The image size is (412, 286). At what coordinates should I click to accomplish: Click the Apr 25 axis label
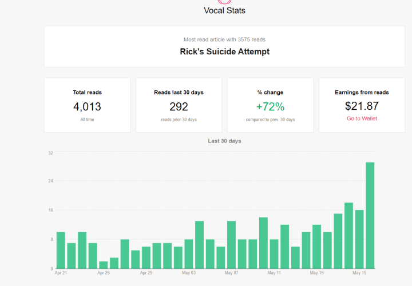tap(104, 273)
